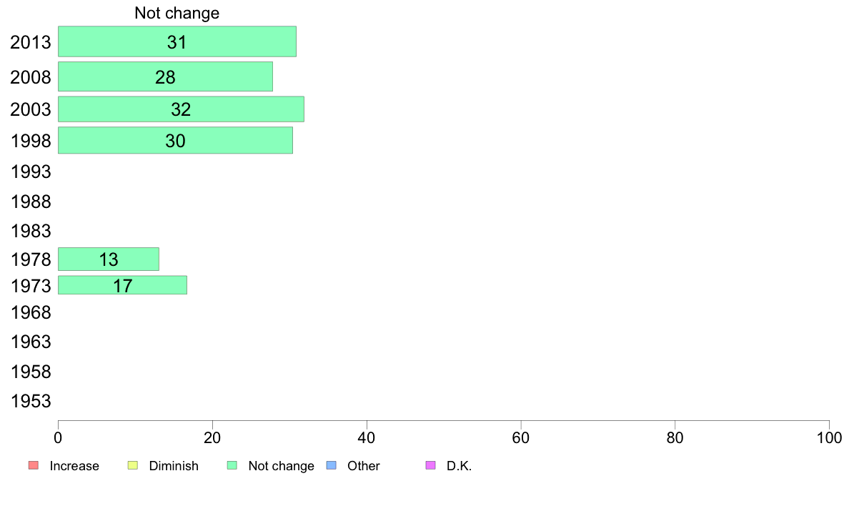
Task: Click the yellow Diminish legend swatch
Action: point(133,465)
